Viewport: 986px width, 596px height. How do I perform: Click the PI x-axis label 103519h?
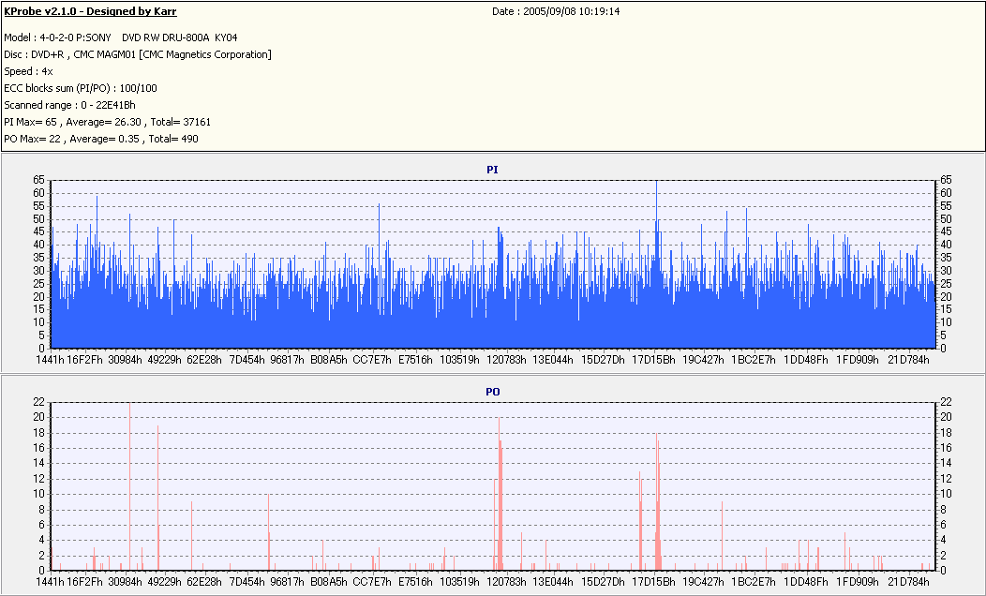click(x=459, y=360)
